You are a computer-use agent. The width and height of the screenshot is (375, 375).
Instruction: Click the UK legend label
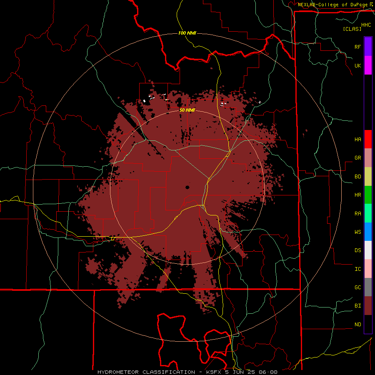(357, 65)
